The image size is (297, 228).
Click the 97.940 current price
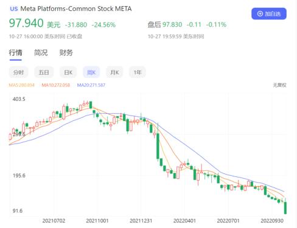[26, 23]
